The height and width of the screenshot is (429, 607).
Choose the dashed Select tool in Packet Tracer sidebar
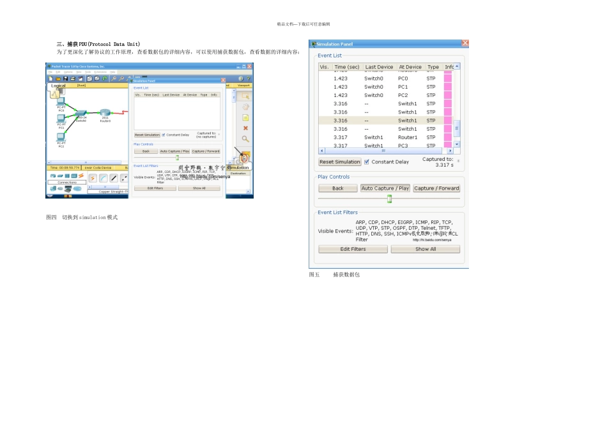pos(245,96)
